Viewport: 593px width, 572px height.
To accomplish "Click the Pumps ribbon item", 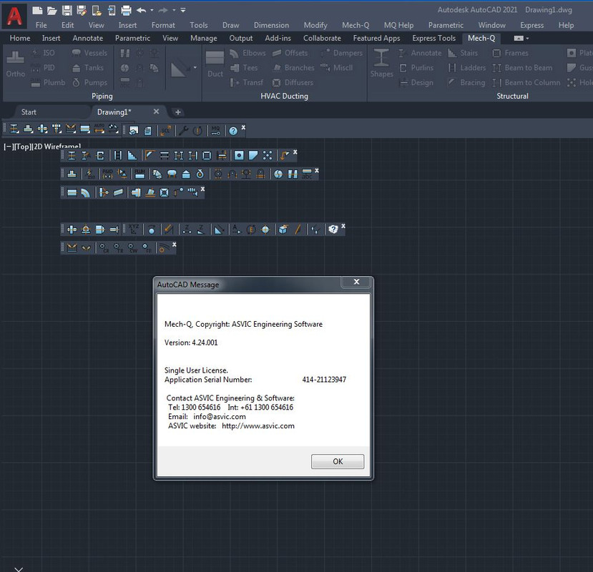I will [89, 82].
